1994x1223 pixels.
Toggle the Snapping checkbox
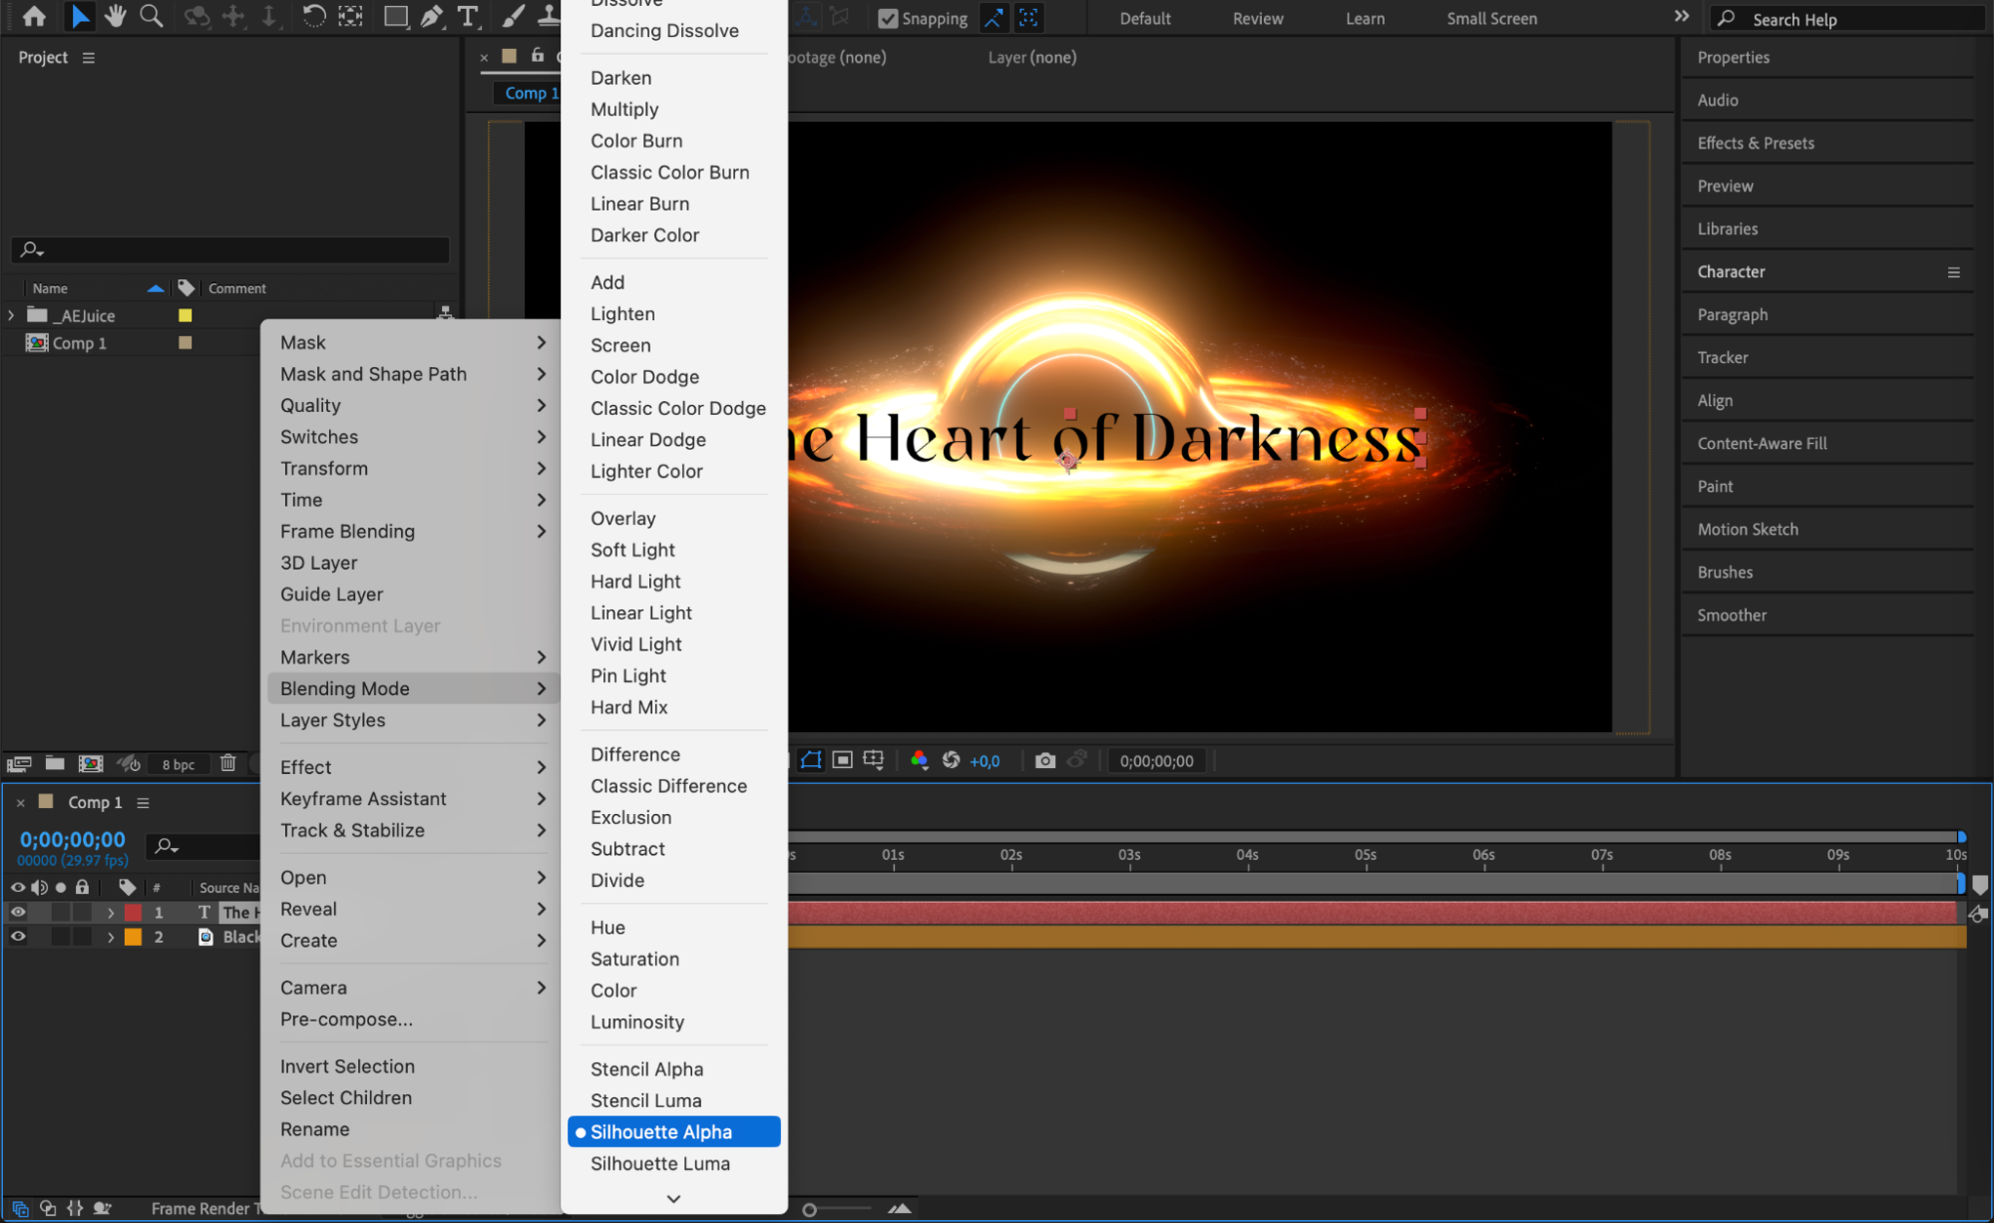pyautogui.click(x=887, y=18)
